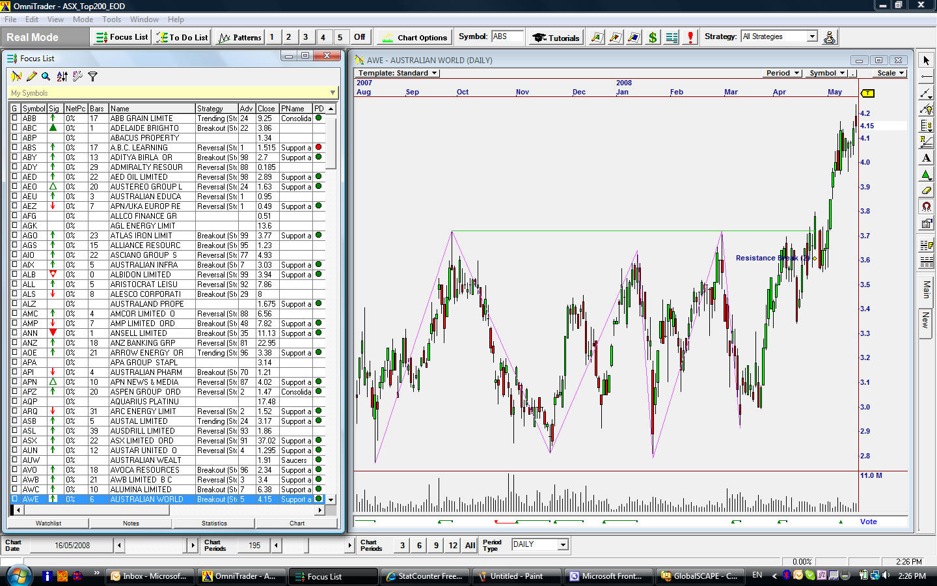Image resolution: width=937 pixels, height=586 pixels.
Task: Open the Template: Standard dropdown
Action: (x=398, y=73)
